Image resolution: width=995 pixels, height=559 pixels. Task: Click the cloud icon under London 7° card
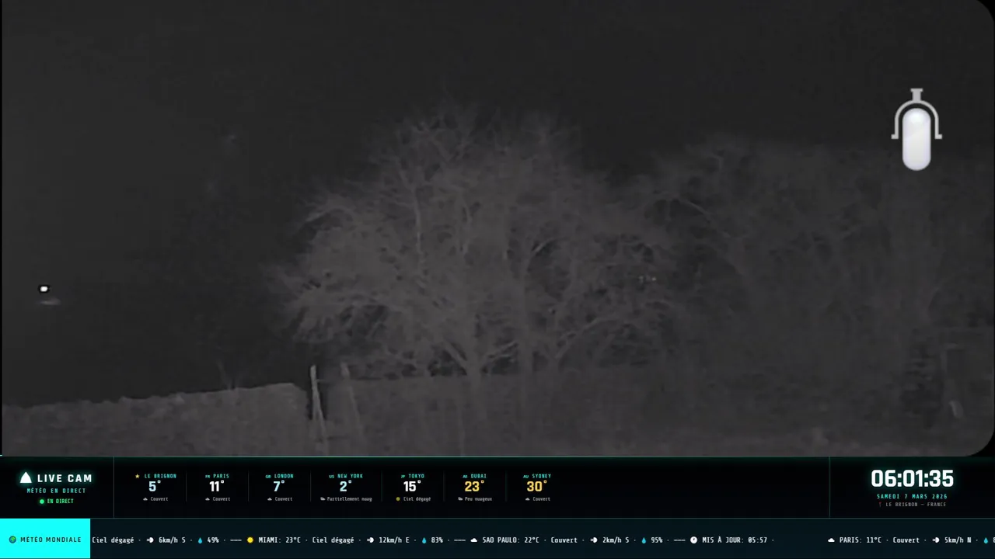point(270,499)
